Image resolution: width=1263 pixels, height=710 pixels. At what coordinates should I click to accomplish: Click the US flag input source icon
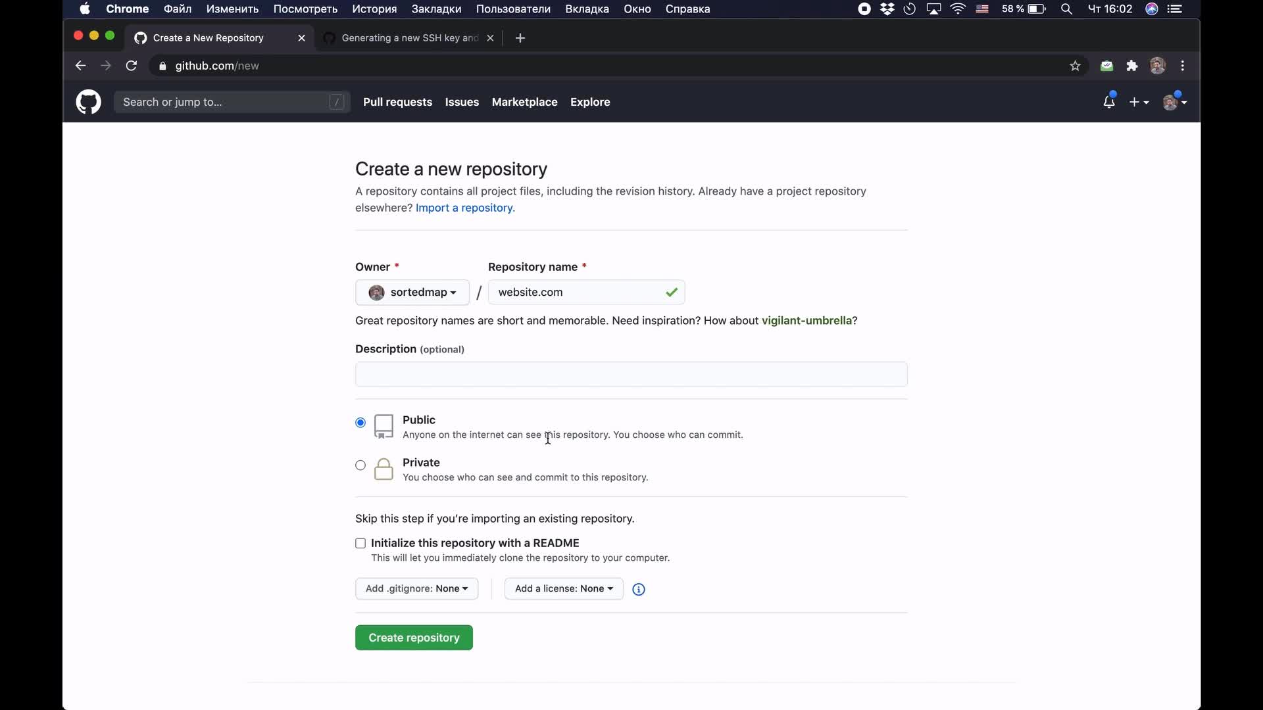982,9
